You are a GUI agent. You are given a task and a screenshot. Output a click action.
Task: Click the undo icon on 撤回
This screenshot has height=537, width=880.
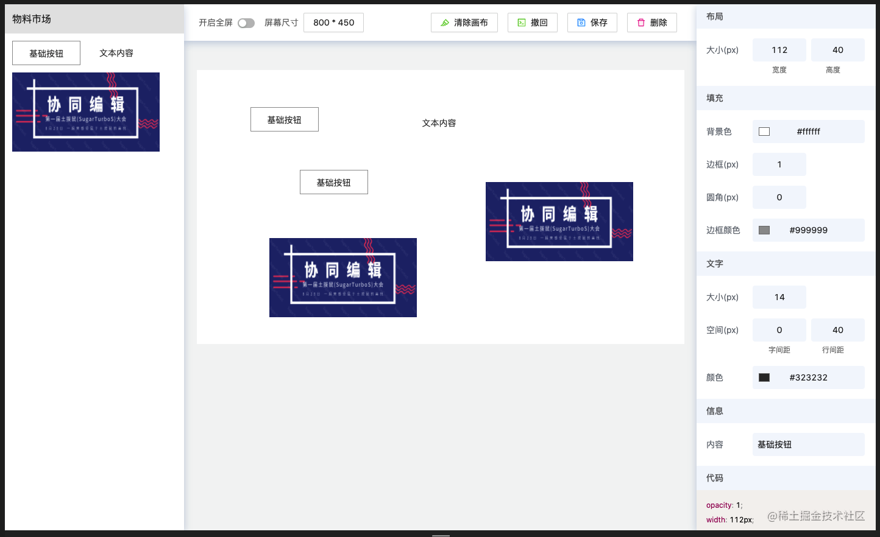pyautogui.click(x=522, y=23)
